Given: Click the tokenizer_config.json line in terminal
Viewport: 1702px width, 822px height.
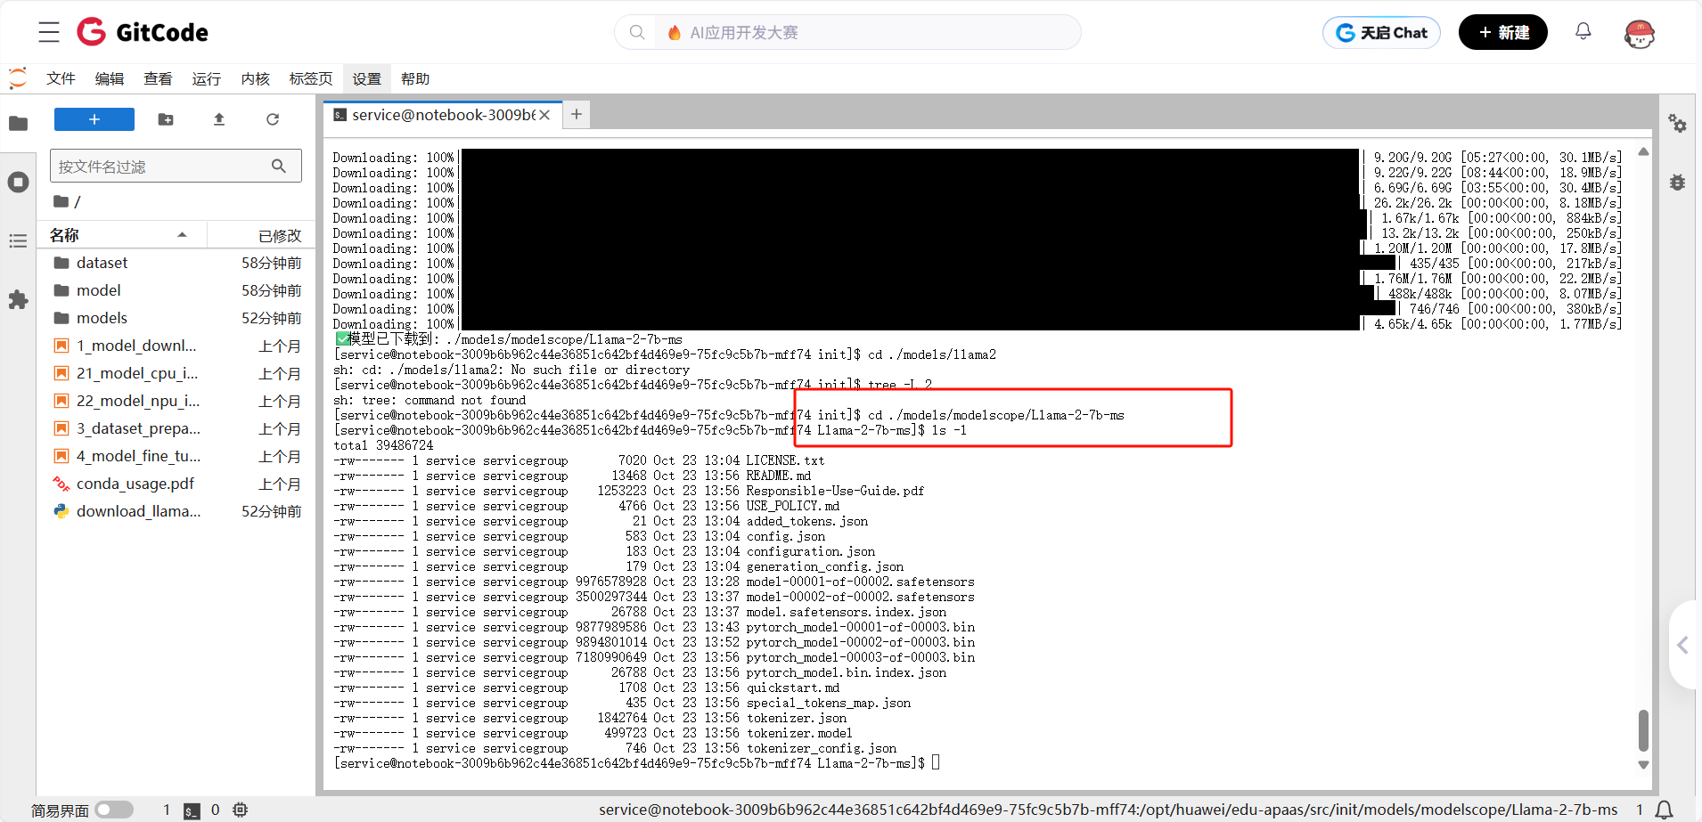Looking at the screenshot, I should (x=615, y=748).
